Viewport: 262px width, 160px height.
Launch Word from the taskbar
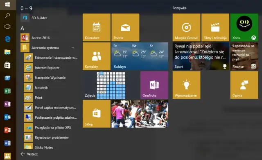(7, 143)
